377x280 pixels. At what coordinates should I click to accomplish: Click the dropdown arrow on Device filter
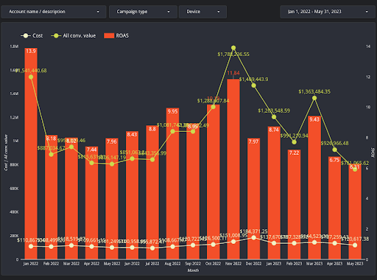pyautogui.click(x=219, y=12)
